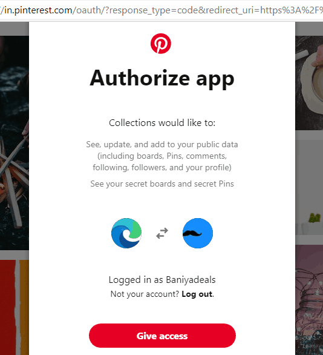Click the secret boards permission line
This screenshot has height=355, width=323.
pos(162,184)
